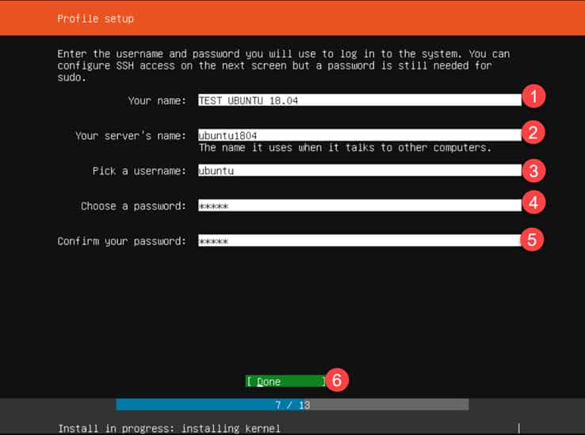Screen dimensions: 585x435
Task: Click the Your name input field
Action: (360, 100)
